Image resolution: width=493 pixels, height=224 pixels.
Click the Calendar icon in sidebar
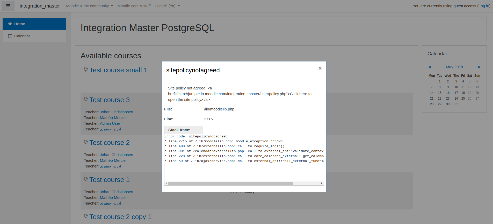10,36
